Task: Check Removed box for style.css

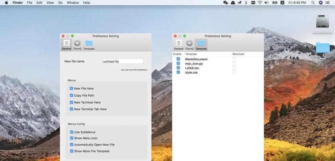Action: (x=234, y=72)
